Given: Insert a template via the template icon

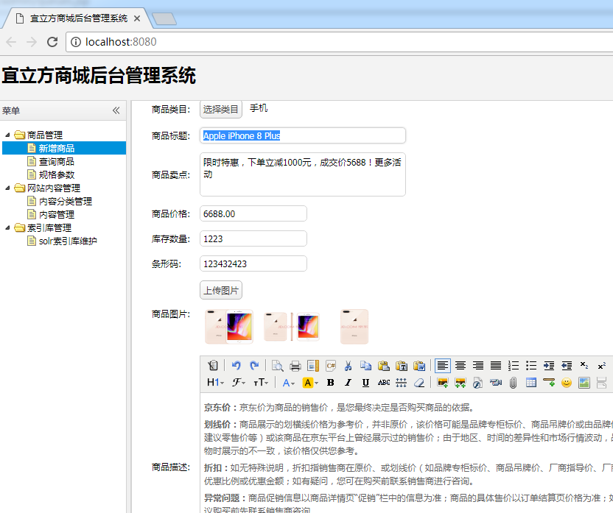Looking at the screenshot, I should (312, 365).
